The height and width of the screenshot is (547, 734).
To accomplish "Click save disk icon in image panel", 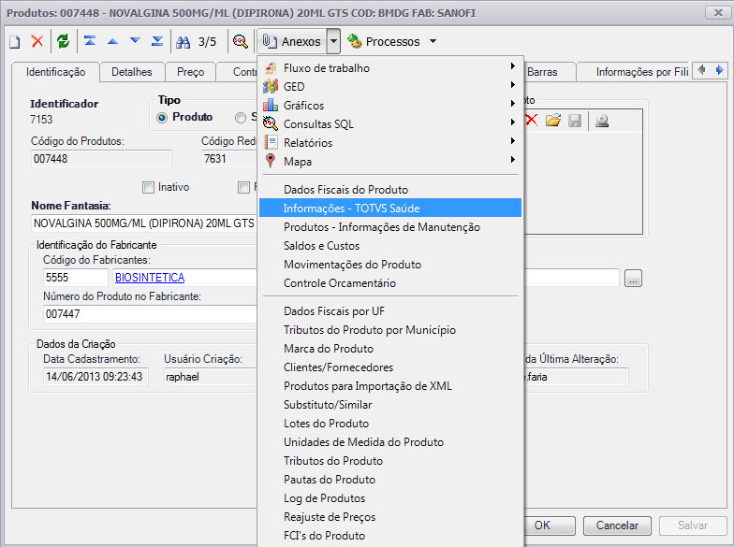I will tap(575, 121).
